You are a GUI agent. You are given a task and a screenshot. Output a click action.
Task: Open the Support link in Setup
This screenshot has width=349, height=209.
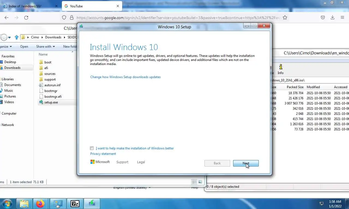tap(122, 162)
